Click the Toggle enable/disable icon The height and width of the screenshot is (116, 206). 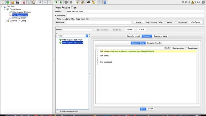click(50, 2)
